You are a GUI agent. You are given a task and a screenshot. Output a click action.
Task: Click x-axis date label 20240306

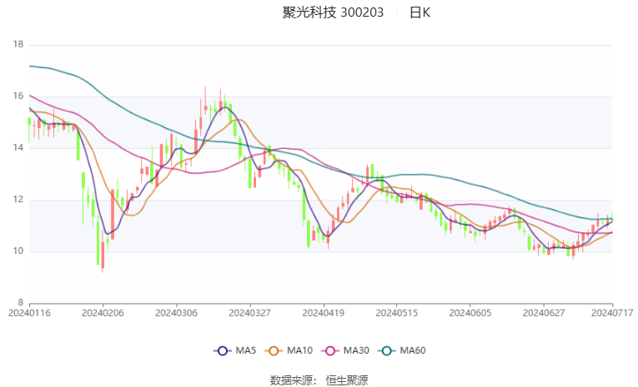[176, 313]
